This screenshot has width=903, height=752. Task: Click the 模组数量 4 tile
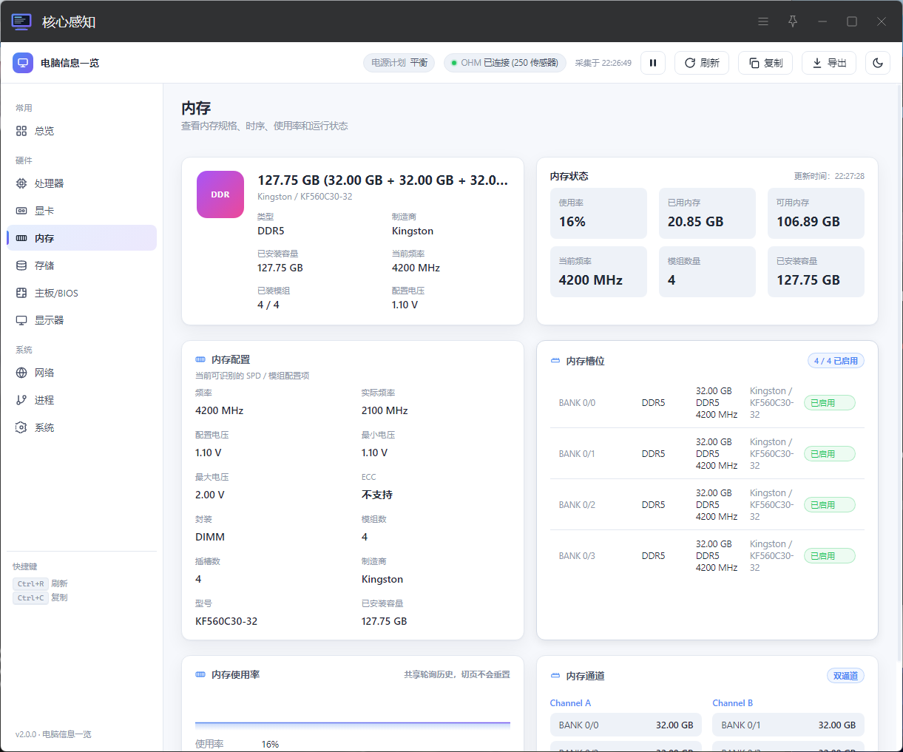[707, 271]
